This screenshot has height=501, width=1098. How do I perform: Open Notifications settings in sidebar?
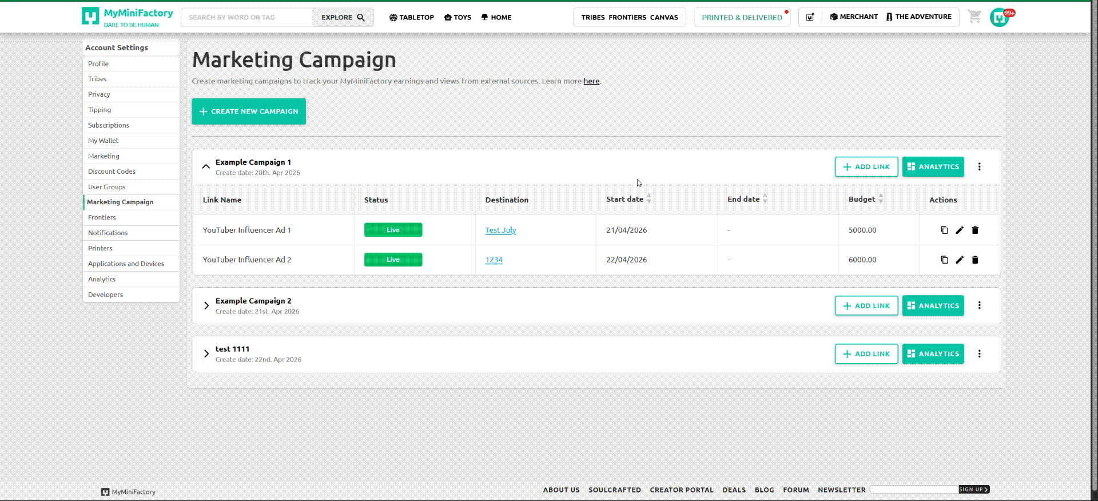click(x=131, y=233)
